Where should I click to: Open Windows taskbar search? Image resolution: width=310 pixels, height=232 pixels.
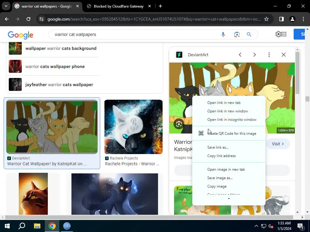22,226
